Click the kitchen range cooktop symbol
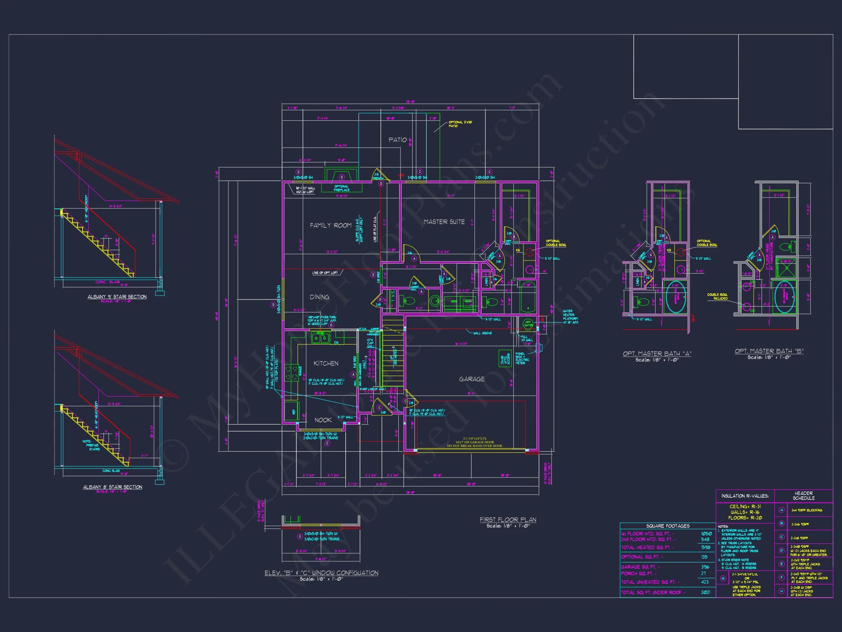Viewport: 842px width, 632px height. 292,373
